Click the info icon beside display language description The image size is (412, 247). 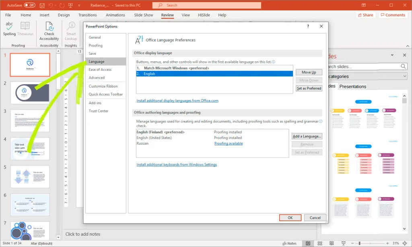point(274,62)
